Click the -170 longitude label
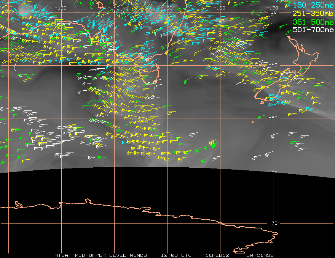The width and height of the screenshot is (335, 258). 272,8
